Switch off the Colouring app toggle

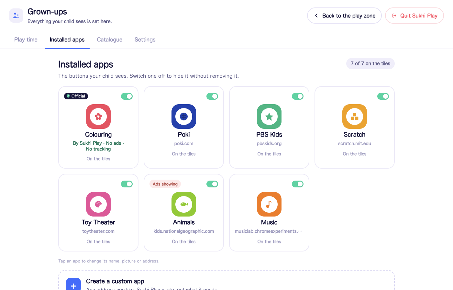coord(127,96)
